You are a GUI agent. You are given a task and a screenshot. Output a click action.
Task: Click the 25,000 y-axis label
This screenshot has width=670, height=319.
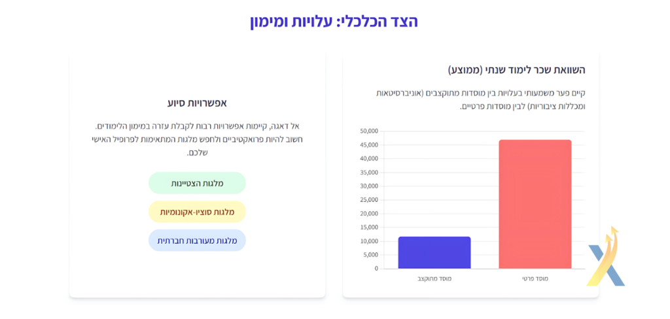pos(370,200)
